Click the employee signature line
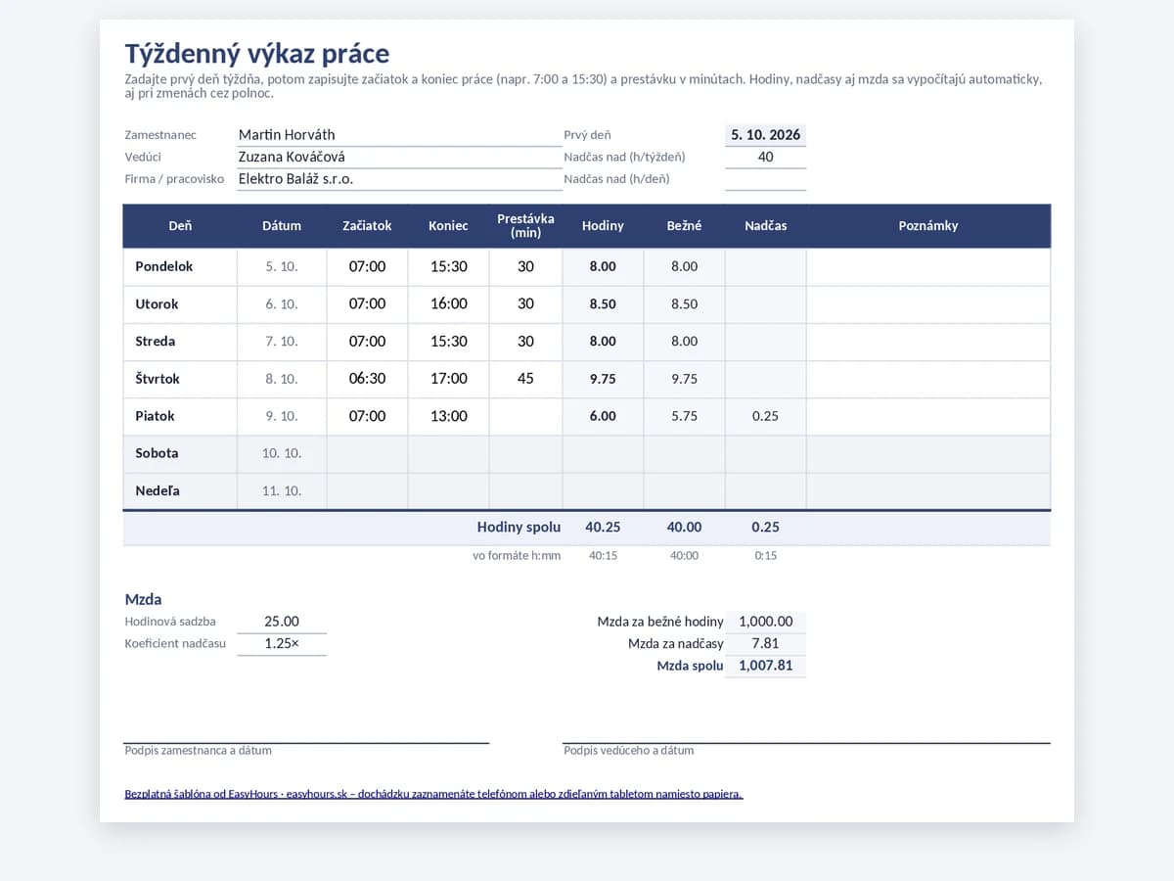This screenshot has height=881, width=1174. point(306,743)
